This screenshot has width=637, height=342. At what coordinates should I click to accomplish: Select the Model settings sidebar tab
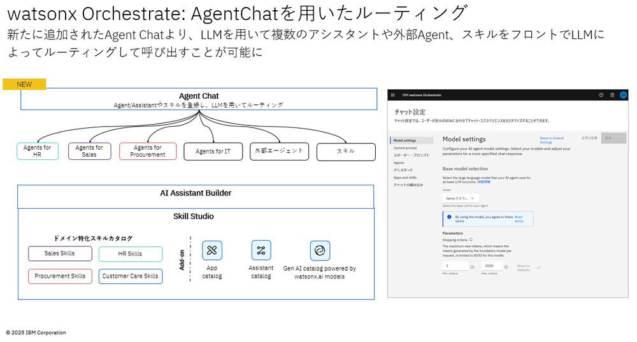[412, 141]
